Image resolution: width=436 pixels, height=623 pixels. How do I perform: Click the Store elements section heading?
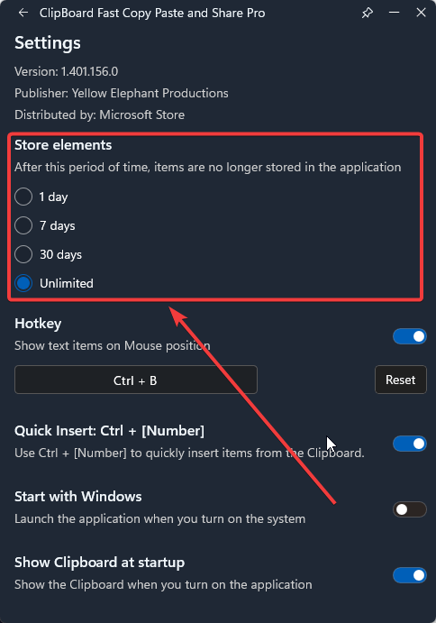(63, 145)
